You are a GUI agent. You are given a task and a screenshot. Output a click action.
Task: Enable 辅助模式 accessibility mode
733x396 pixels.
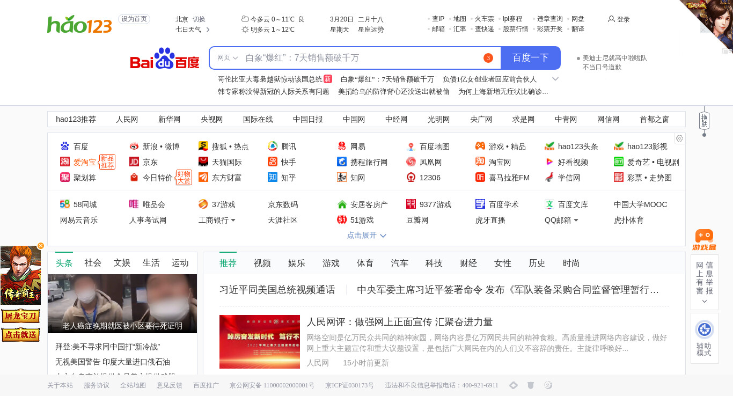(x=704, y=338)
